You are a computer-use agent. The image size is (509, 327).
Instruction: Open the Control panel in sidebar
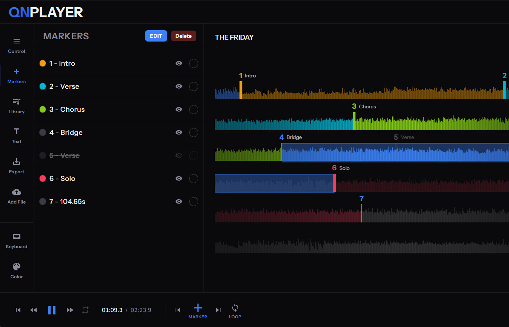tap(17, 46)
